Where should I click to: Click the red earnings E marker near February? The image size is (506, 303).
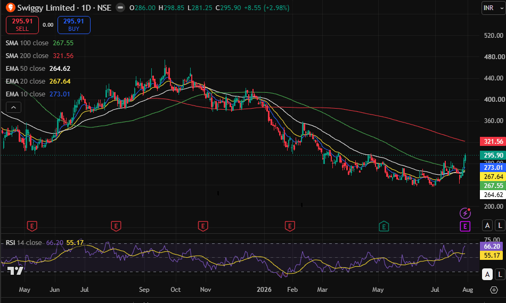click(x=290, y=226)
